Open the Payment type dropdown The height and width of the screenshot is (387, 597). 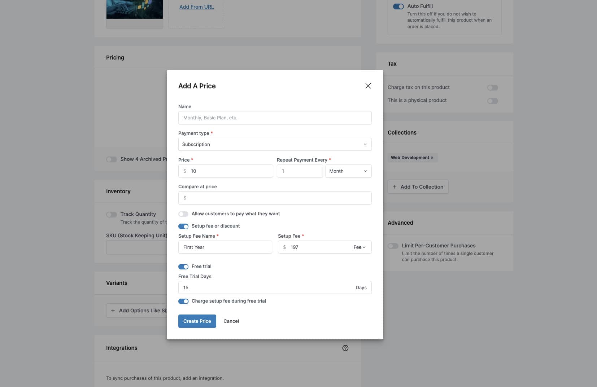[275, 144]
